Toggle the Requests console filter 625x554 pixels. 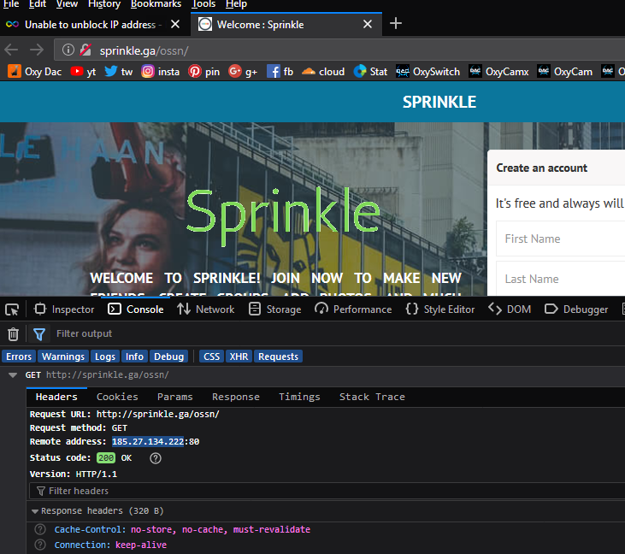pyautogui.click(x=278, y=357)
